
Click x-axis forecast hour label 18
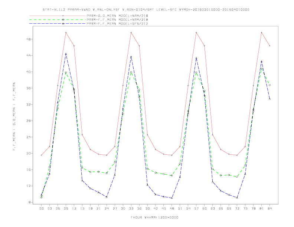coord(90,208)
